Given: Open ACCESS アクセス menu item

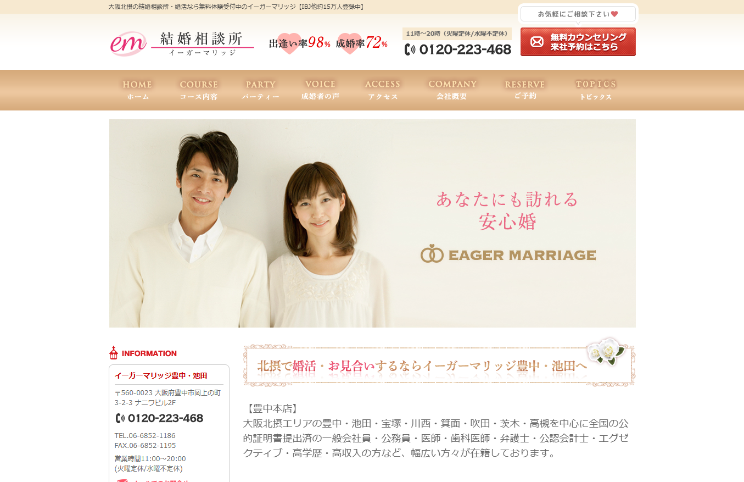Looking at the screenshot, I should coord(383,90).
